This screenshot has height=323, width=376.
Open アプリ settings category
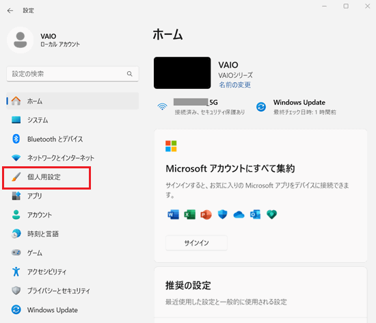point(72,196)
